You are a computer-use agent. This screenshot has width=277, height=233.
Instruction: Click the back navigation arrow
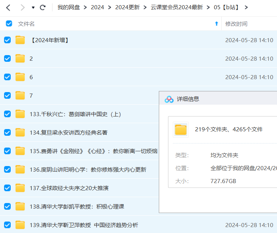pyautogui.click(x=8, y=7)
